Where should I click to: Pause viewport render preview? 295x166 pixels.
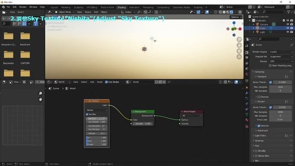tap(240, 12)
